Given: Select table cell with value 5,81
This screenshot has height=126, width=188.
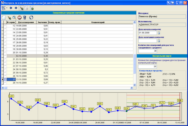Looking at the screenshot, I should pyautogui.click(x=42, y=32).
